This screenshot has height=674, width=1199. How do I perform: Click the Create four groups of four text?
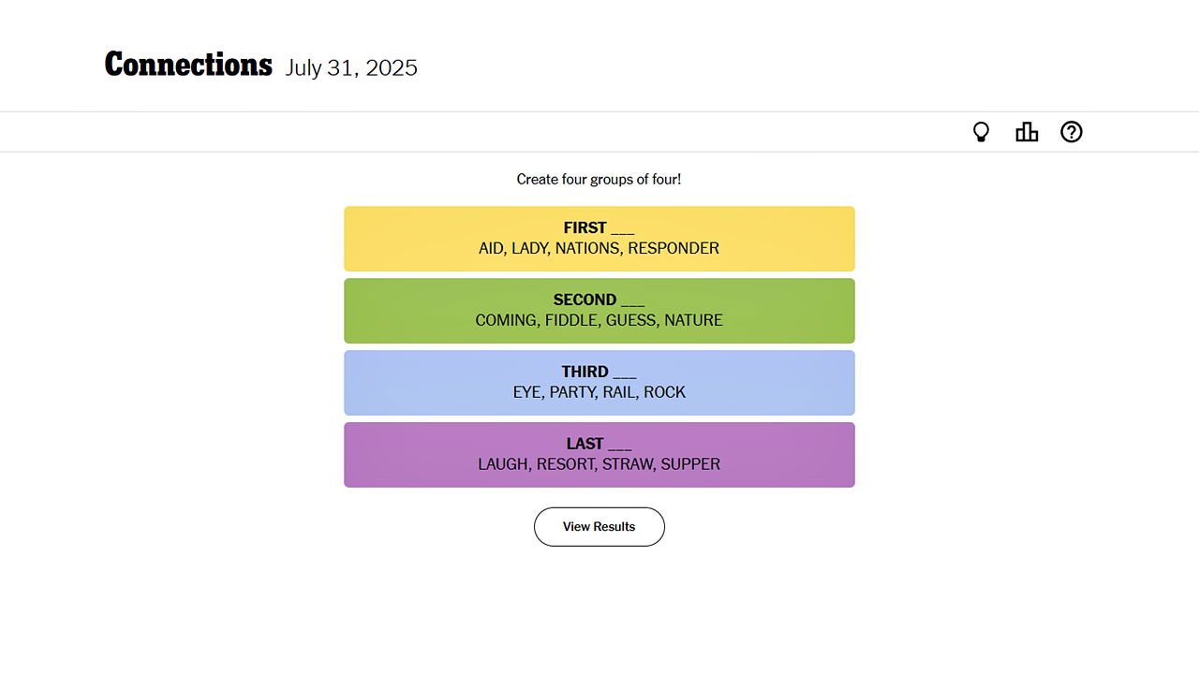[x=599, y=179]
